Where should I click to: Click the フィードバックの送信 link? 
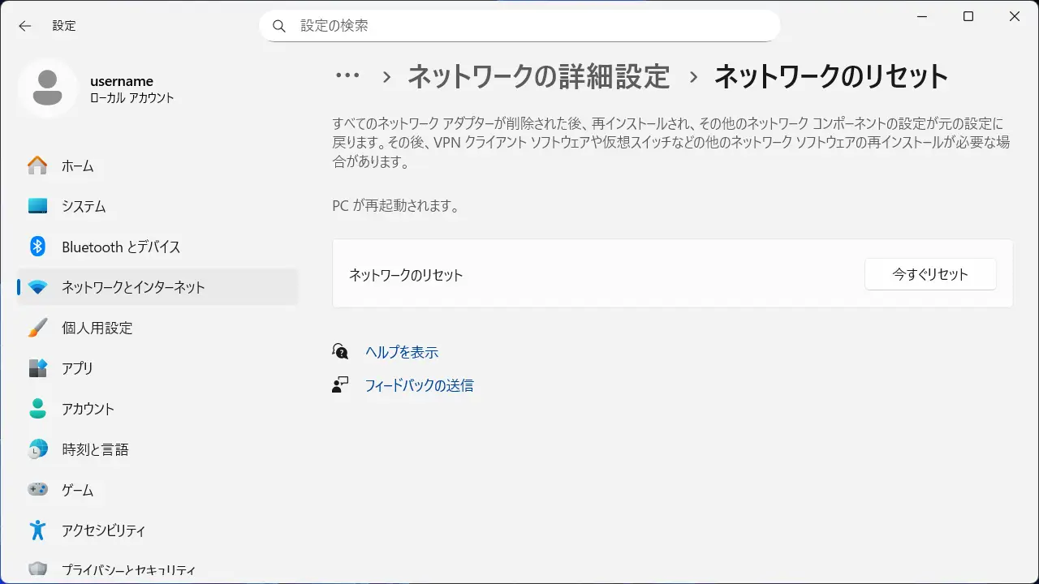click(419, 385)
